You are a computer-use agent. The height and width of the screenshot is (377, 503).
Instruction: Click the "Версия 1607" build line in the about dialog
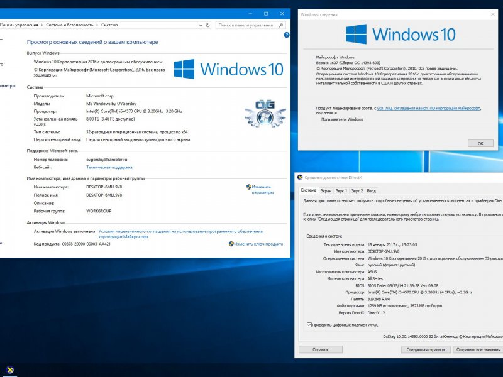tap(348, 63)
